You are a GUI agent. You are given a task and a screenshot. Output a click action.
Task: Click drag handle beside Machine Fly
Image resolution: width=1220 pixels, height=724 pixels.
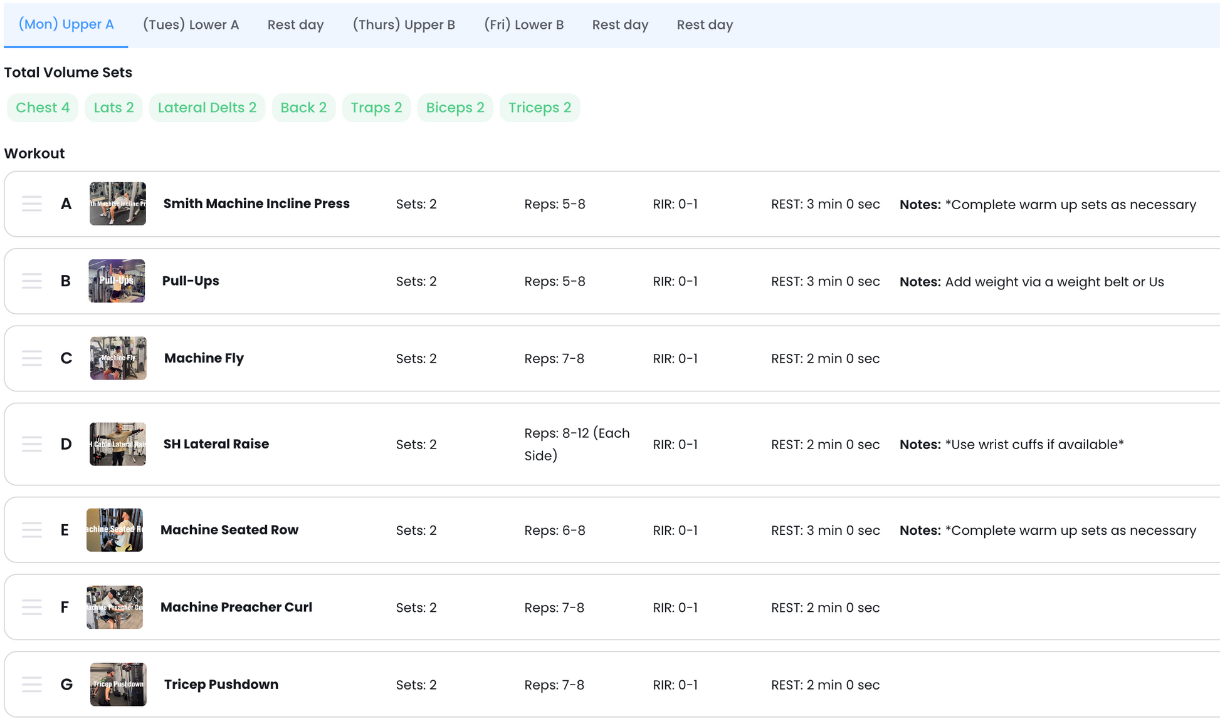31,358
